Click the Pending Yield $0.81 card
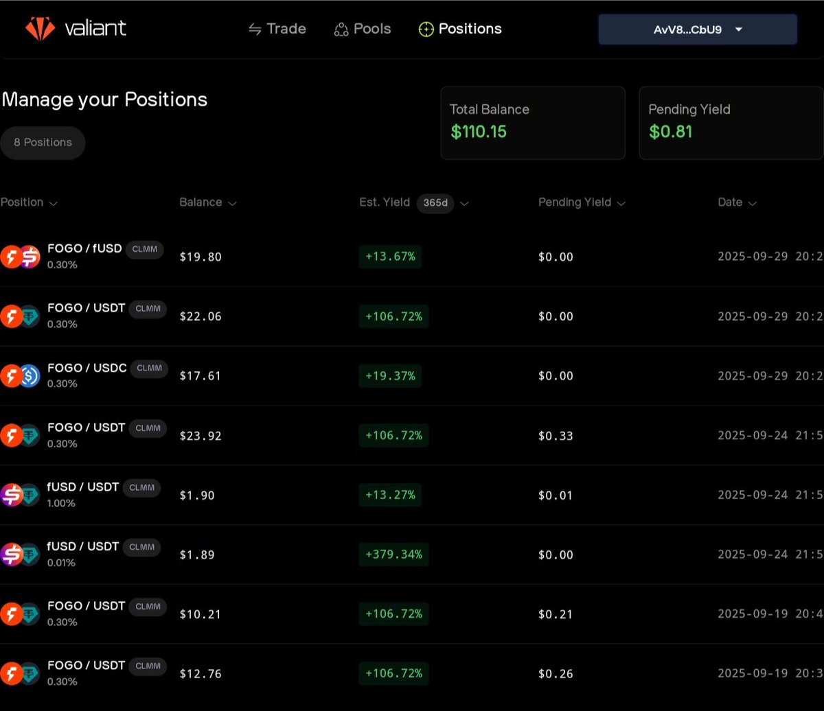 click(731, 123)
